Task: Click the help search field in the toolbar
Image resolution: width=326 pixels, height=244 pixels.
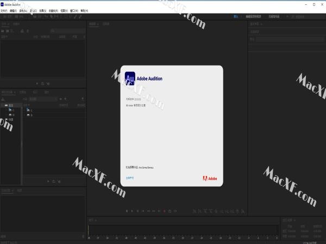Action: pos(309,17)
